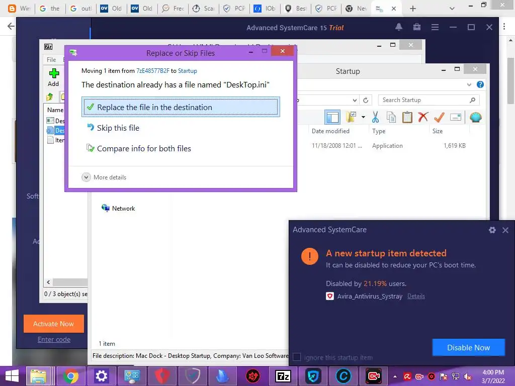Open the Startup address bar dropdown
The image size is (515, 386).
(x=355, y=100)
